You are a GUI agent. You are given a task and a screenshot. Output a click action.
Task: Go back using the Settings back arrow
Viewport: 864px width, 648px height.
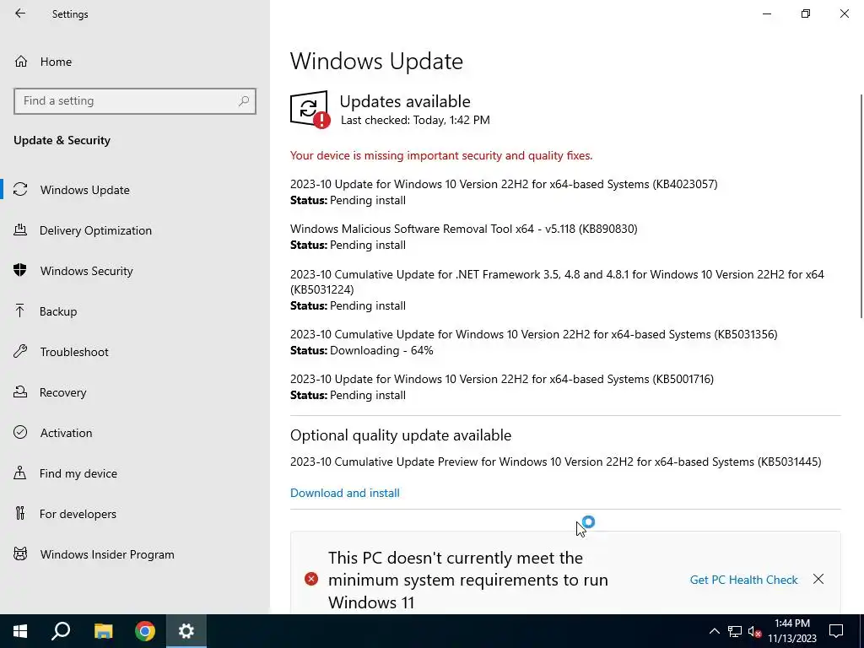tap(20, 13)
